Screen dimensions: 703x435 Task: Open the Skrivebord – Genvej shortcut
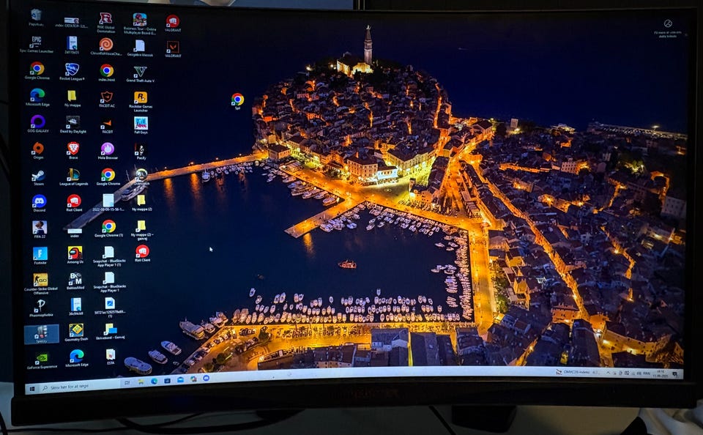[111, 332]
